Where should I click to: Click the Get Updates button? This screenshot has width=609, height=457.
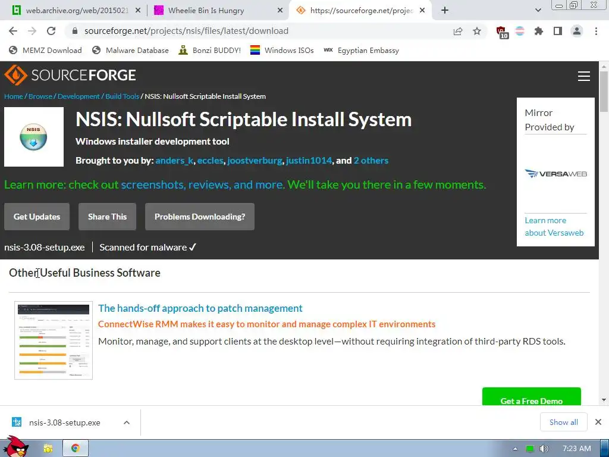(x=37, y=217)
